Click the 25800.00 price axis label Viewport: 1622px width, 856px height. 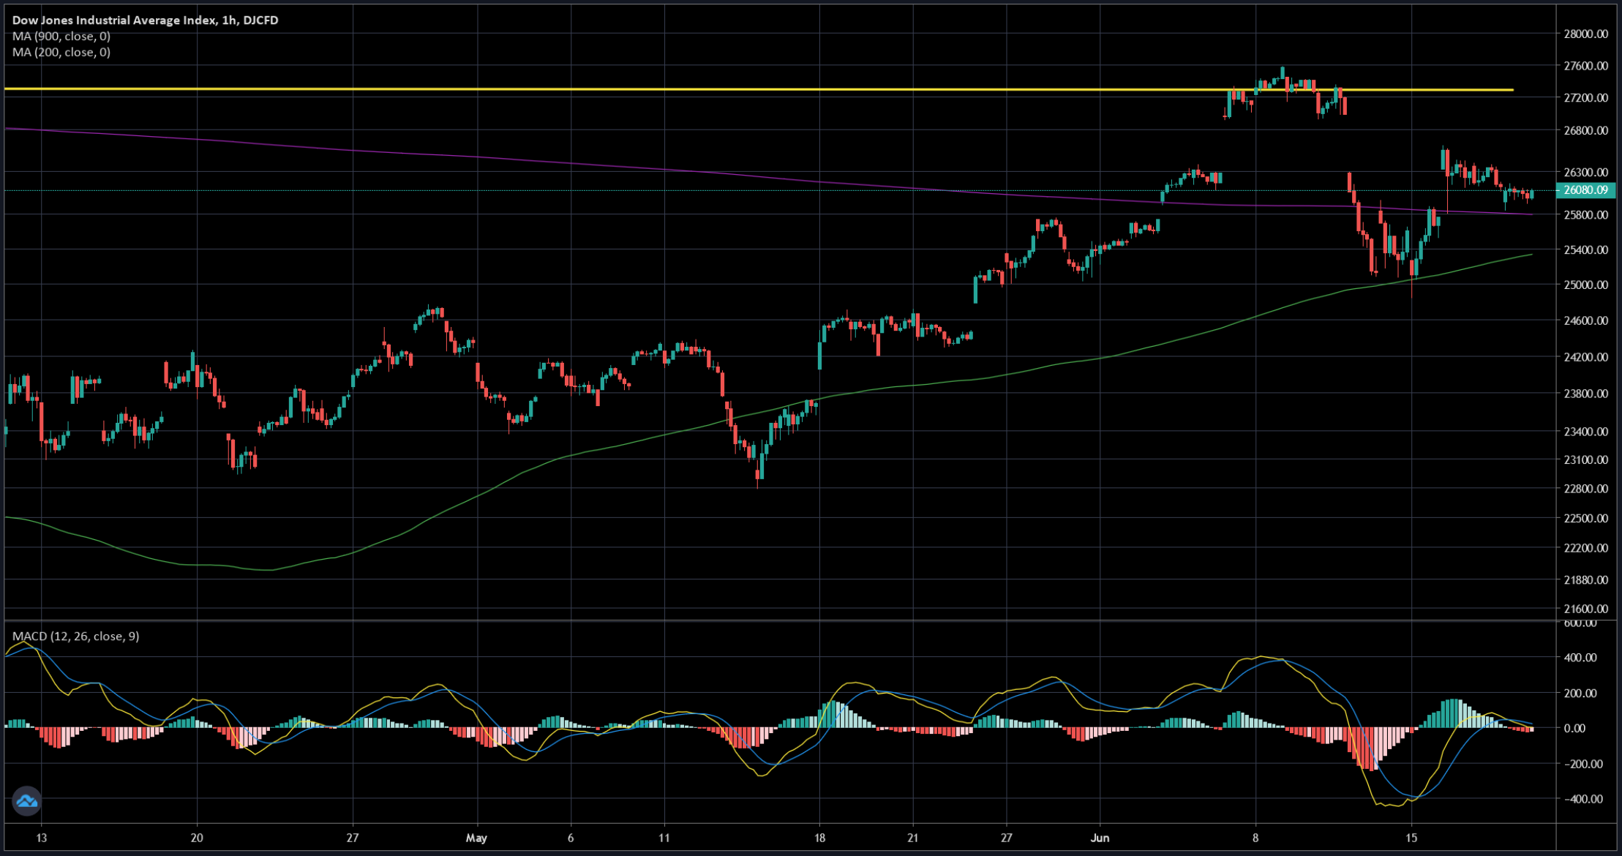[1585, 215]
